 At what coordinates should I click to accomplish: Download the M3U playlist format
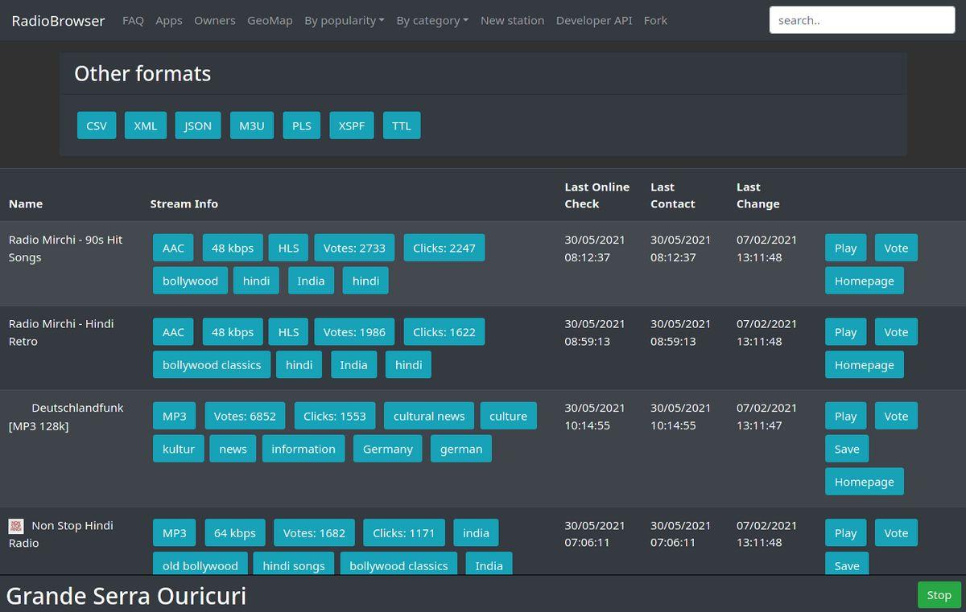pos(252,126)
